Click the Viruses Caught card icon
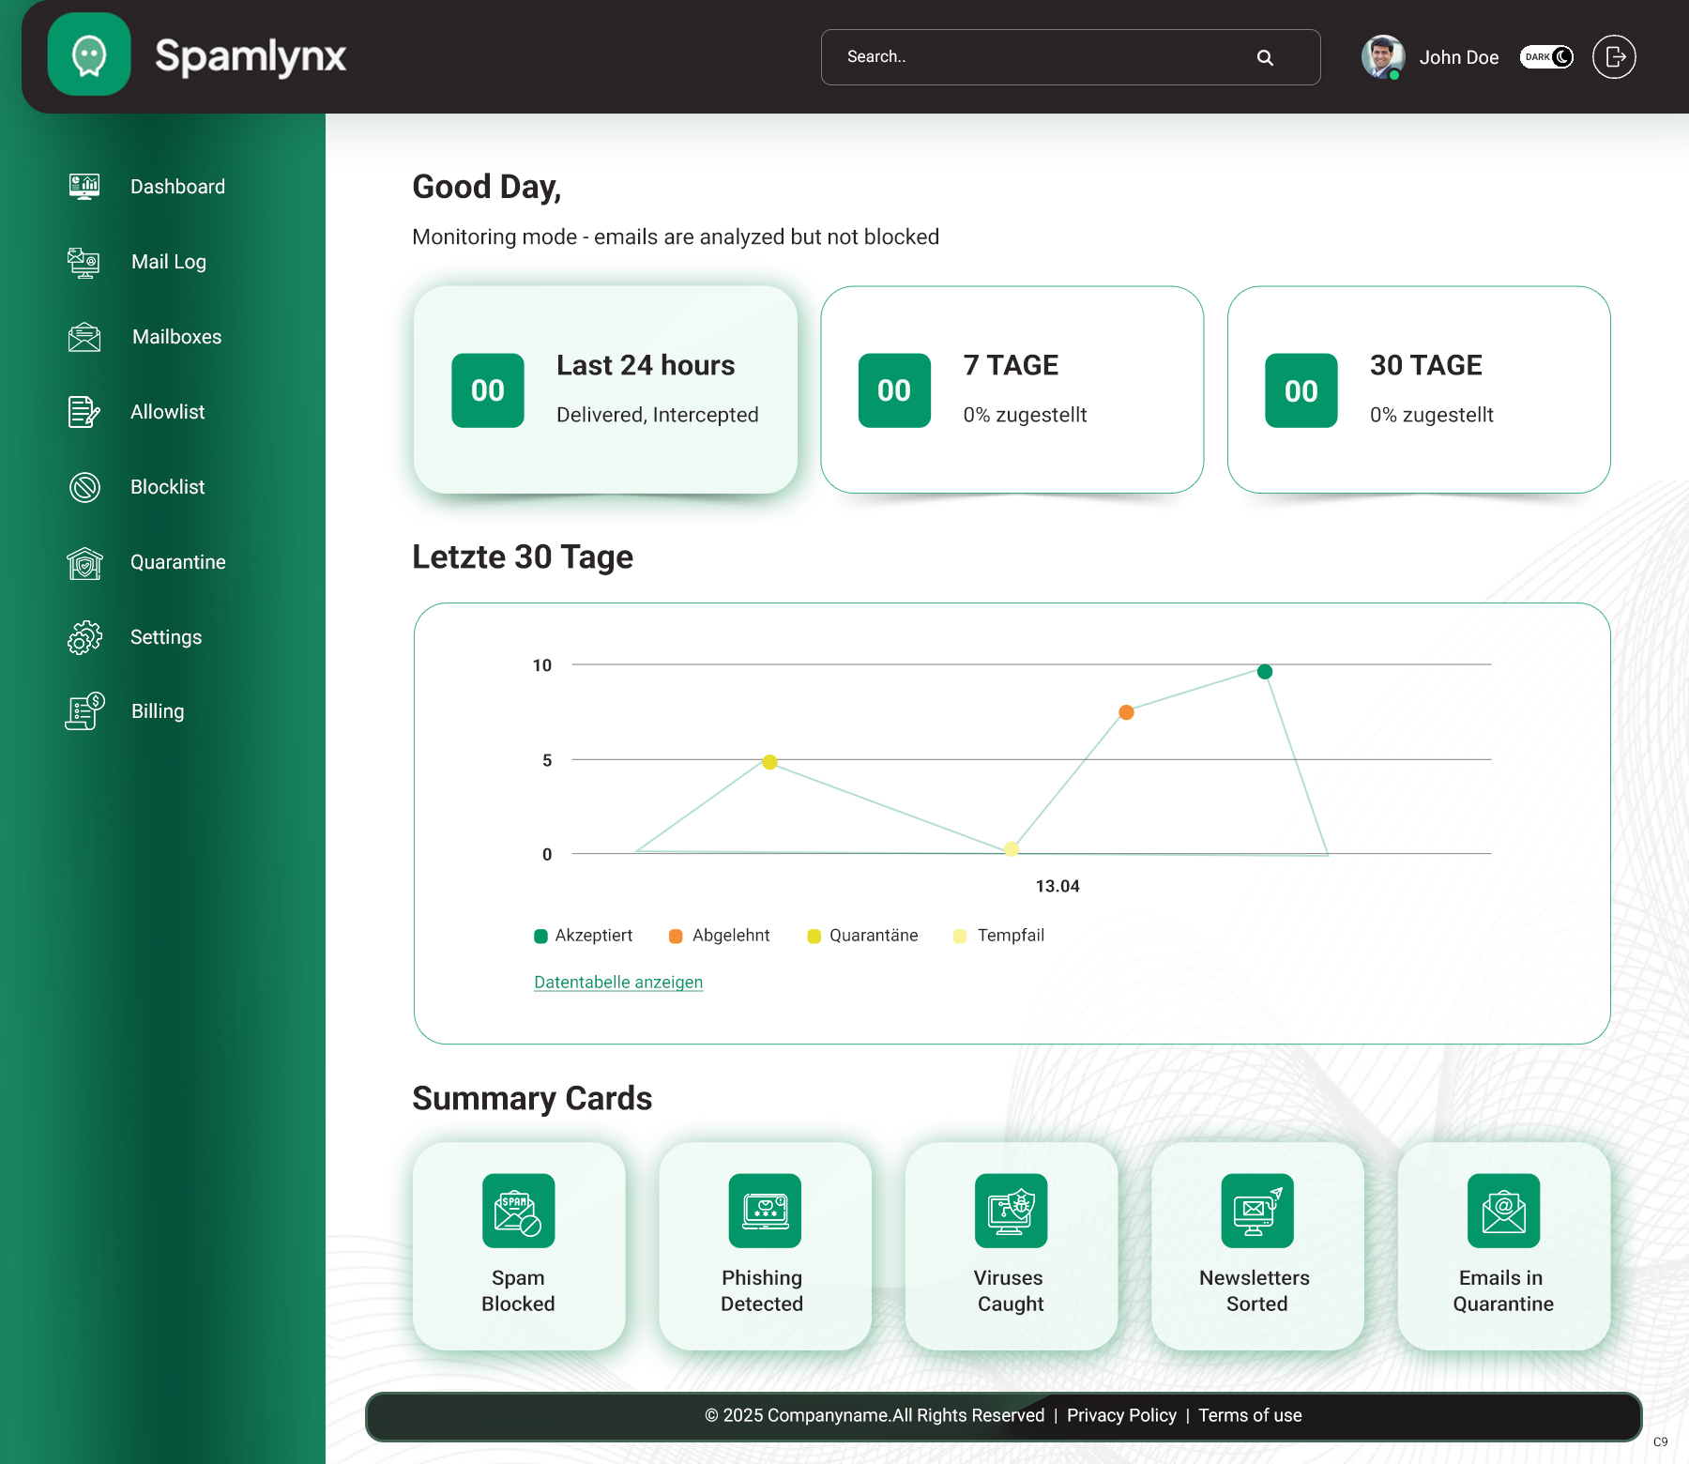Viewport: 1689px width, 1464px height. click(1011, 1211)
